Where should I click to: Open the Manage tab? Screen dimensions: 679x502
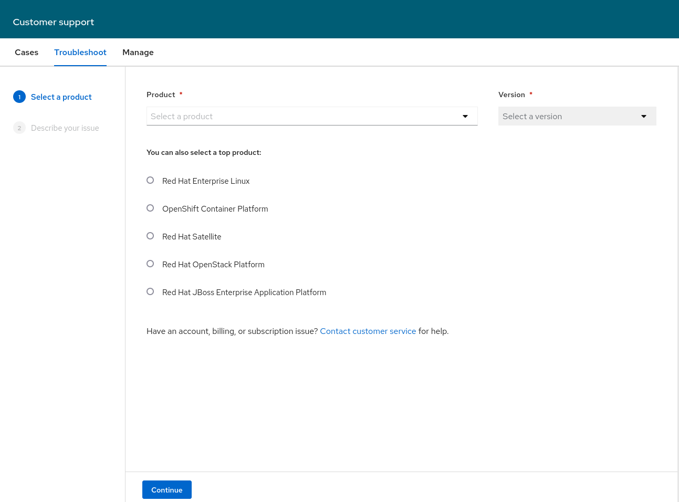point(138,53)
